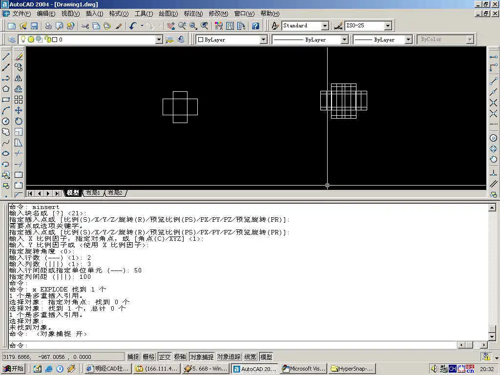Open the 修改(M) menu

[218, 14]
